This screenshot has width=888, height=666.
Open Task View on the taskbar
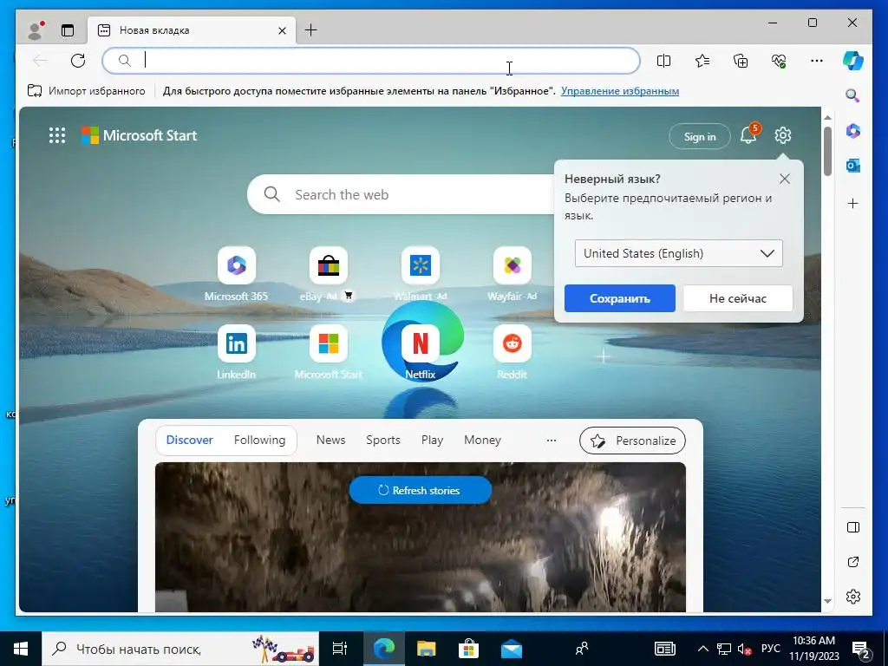(x=339, y=649)
